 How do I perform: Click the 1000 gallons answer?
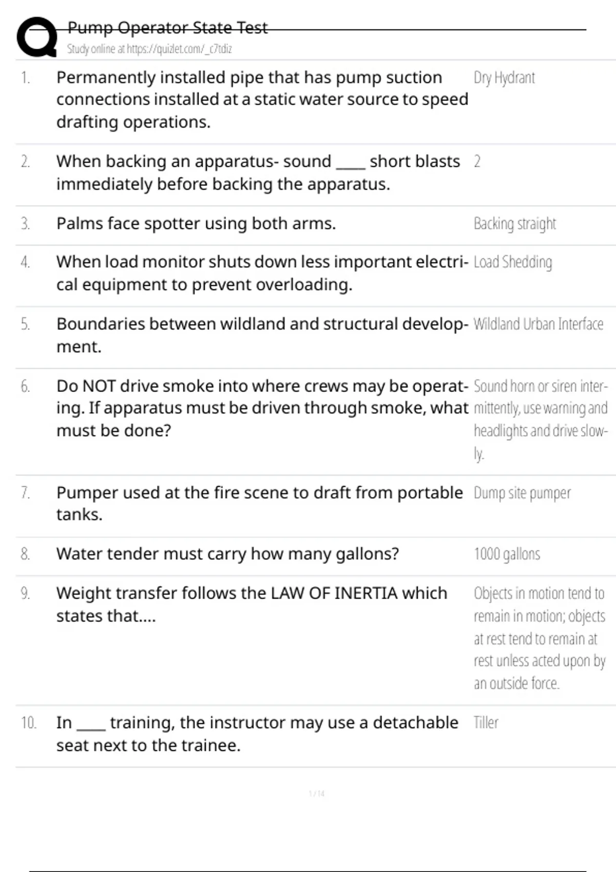507,554
